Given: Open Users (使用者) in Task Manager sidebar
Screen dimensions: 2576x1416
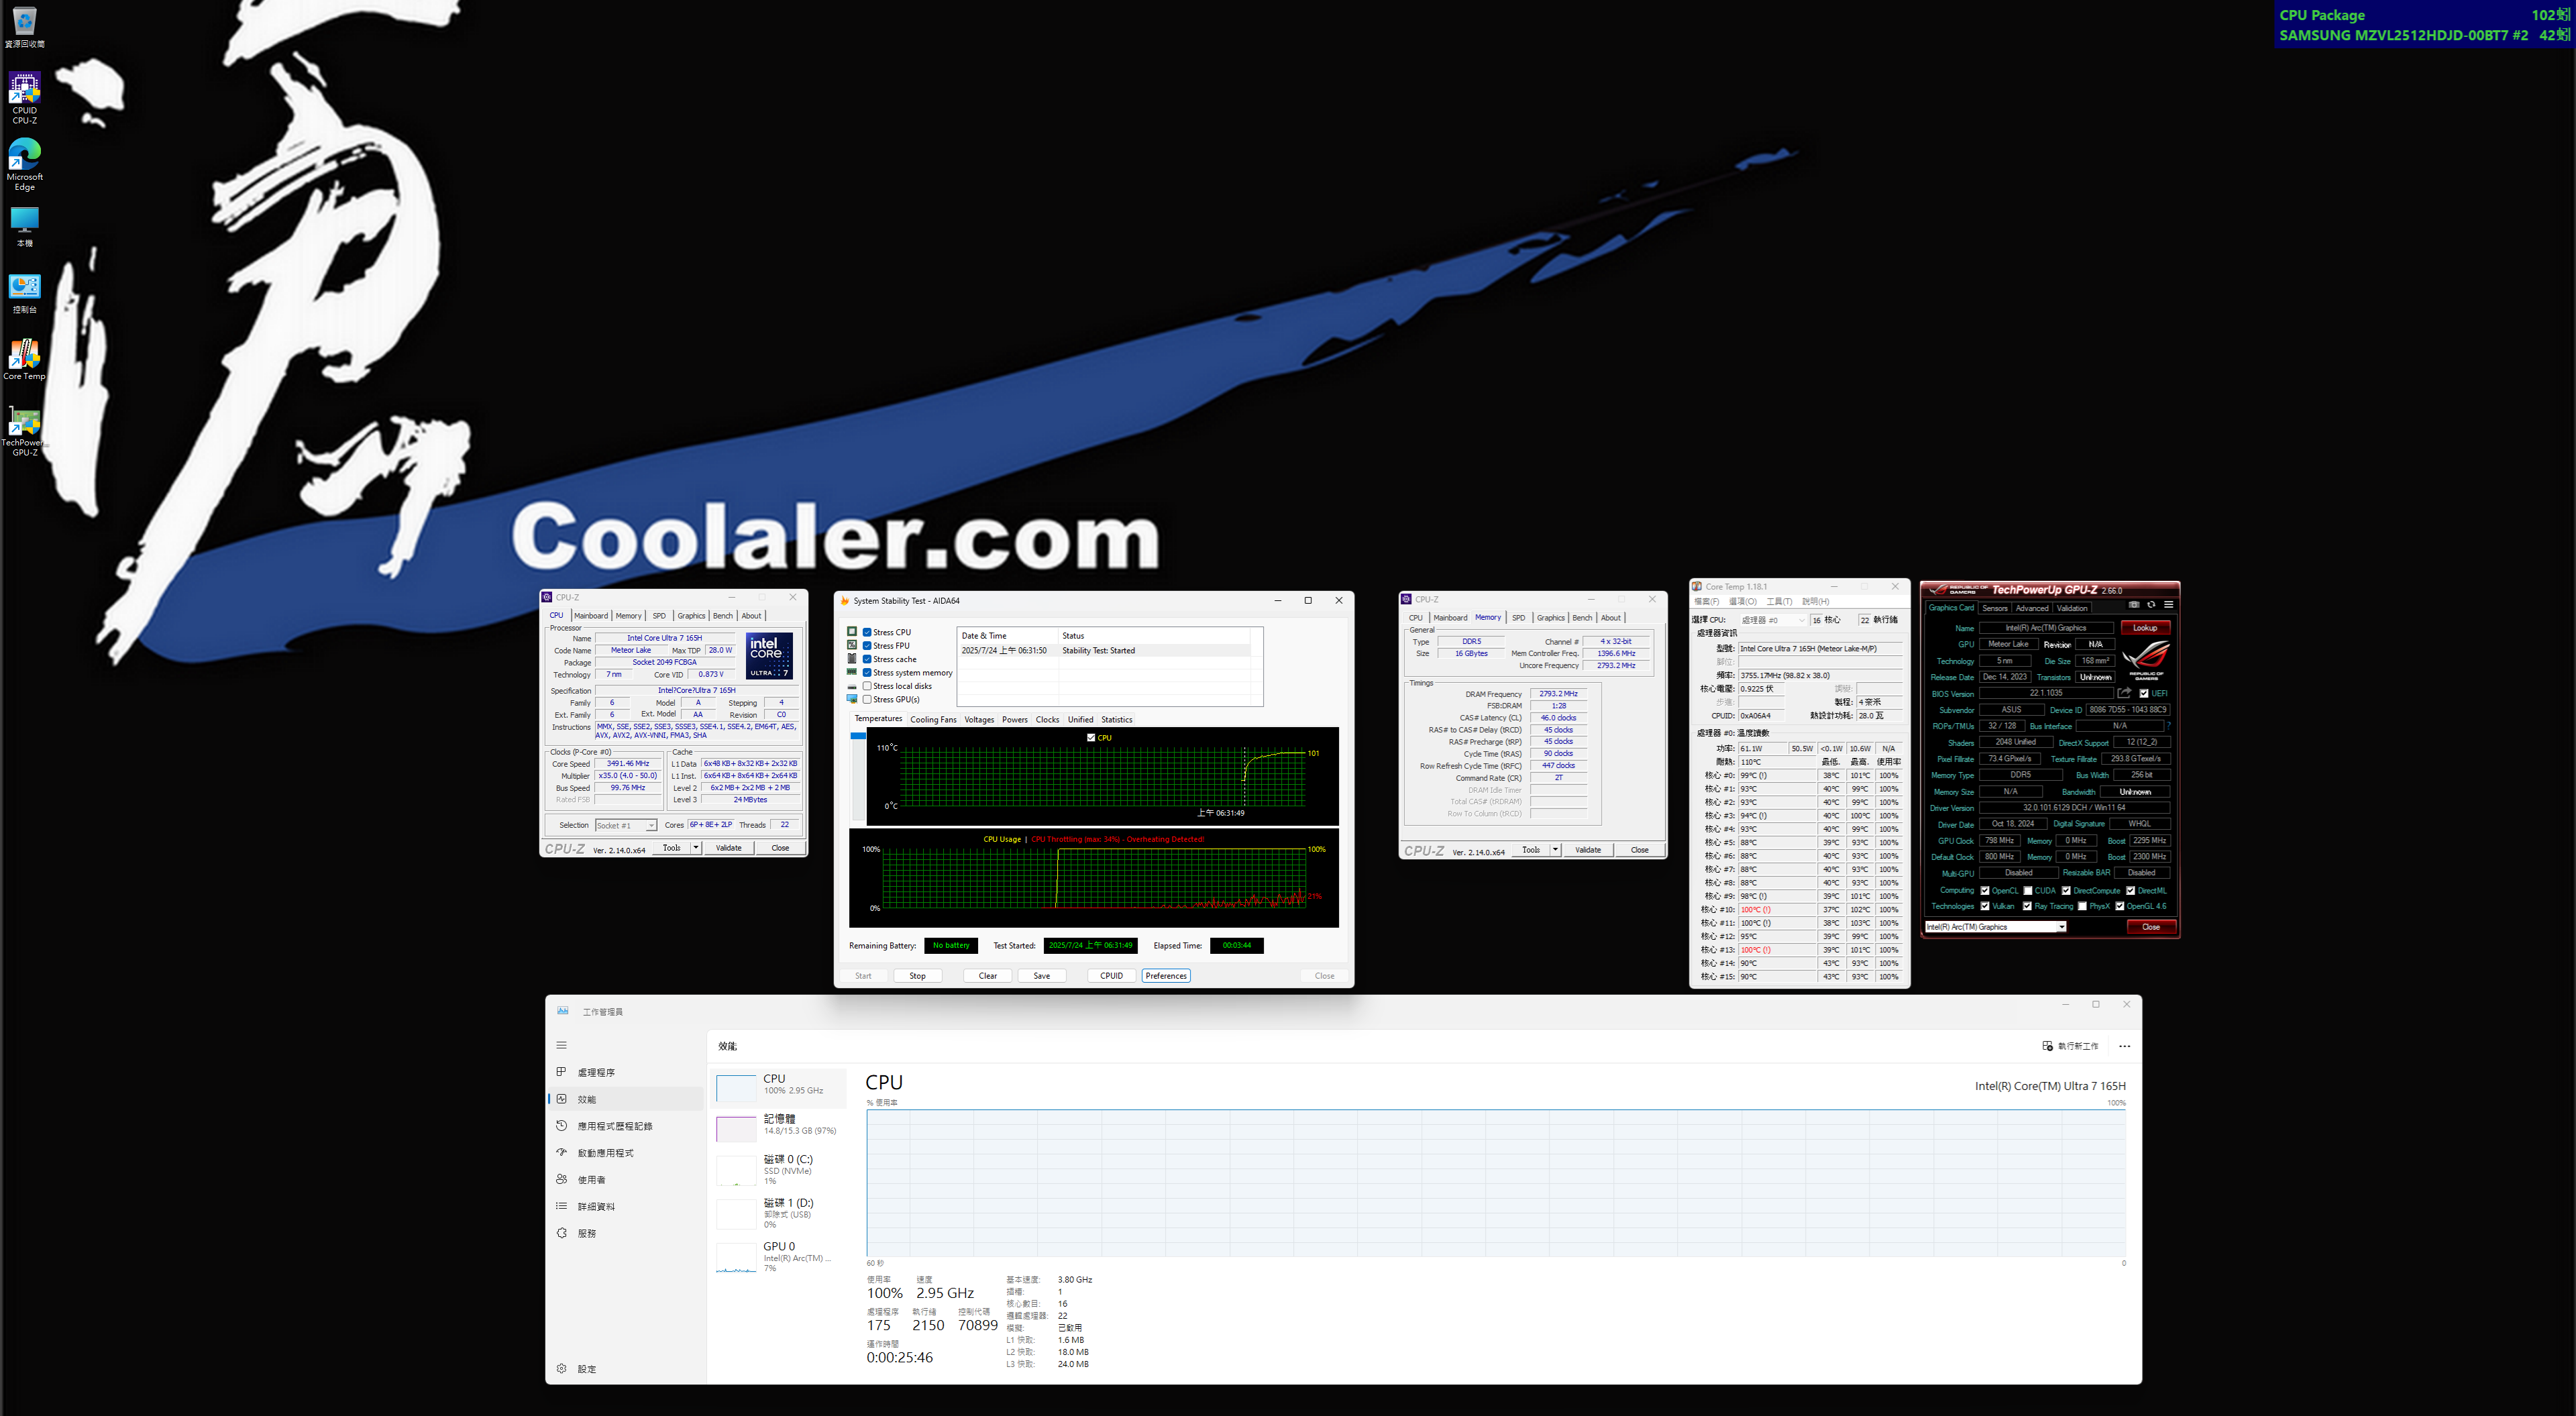Looking at the screenshot, I should [625, 1180].
